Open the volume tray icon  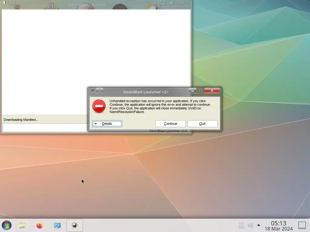(x=250, y=225)
